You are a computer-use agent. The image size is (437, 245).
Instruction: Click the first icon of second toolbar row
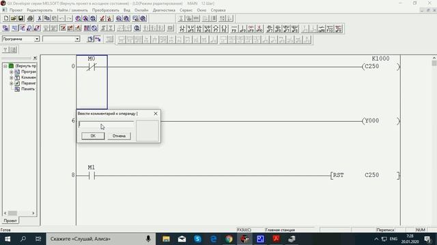pyautogui.click(x=6, y=28)
